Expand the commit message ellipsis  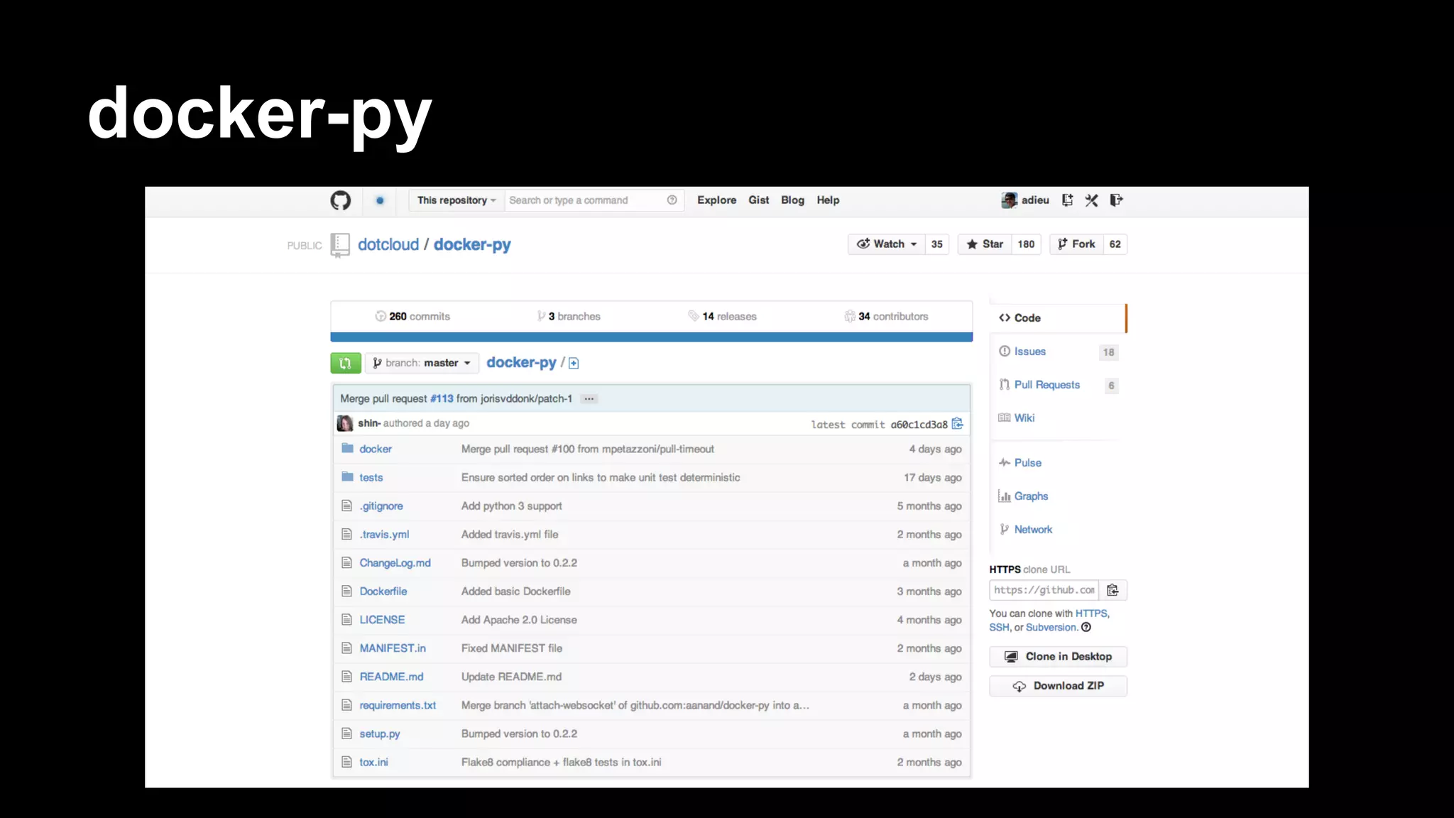click(x=589, y=399)
